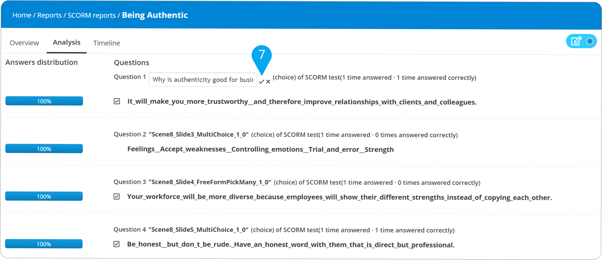
Task: Open Reports breadcrumb link
Action: pyautogui.click(x=50, y=15)
